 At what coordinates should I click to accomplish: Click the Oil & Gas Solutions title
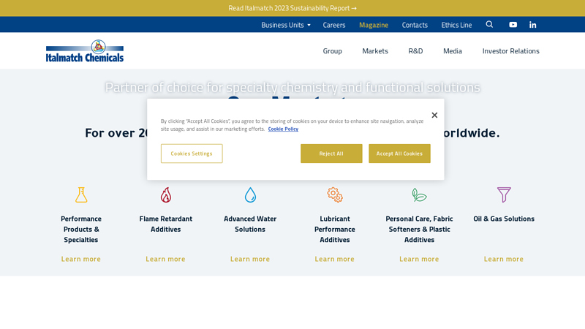coord(504,219)
